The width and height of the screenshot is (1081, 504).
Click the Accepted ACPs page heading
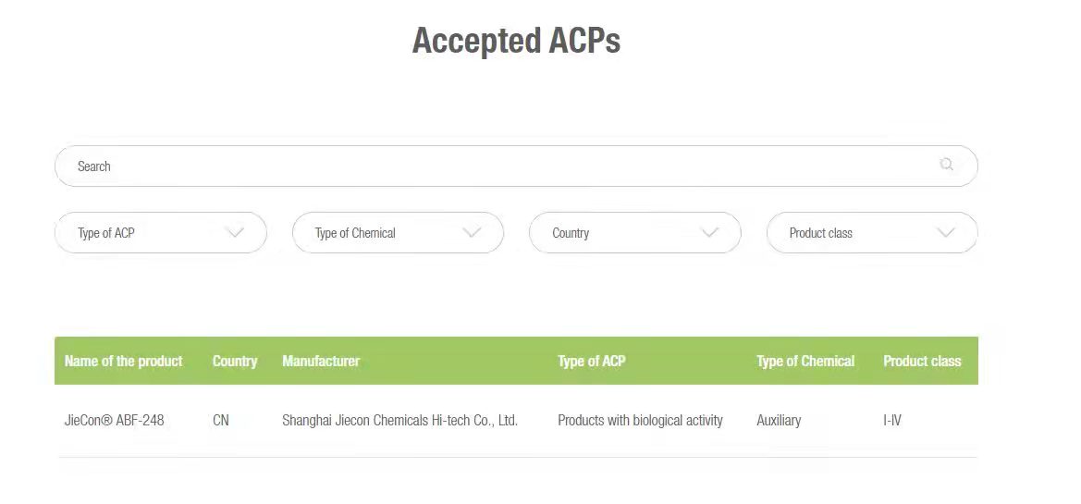tap(516, 41)
